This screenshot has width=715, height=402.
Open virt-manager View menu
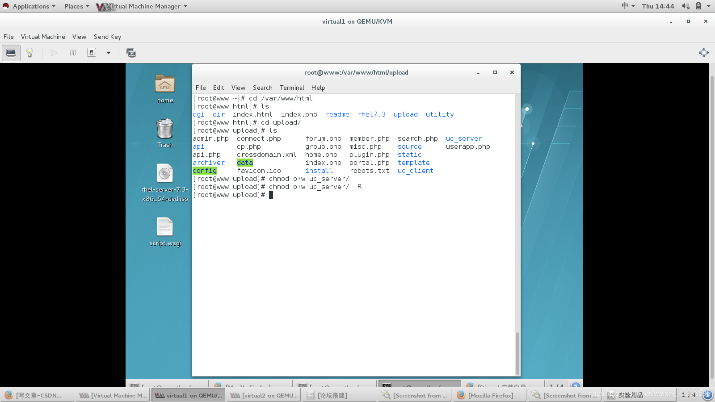click(79, 37)
